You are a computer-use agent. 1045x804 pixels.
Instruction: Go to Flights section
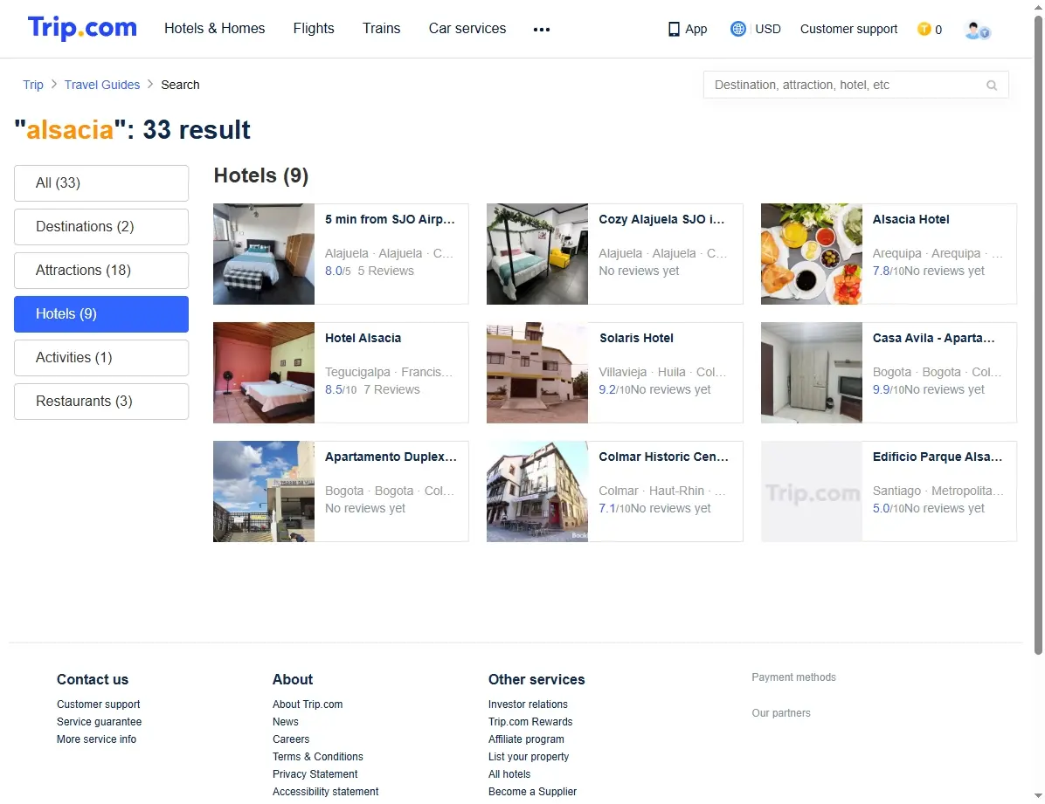(x=314, y=29)
